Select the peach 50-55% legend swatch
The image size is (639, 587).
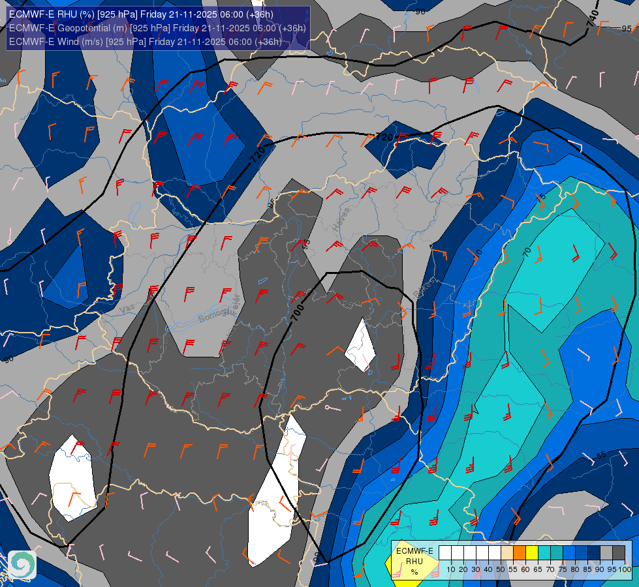507,553
